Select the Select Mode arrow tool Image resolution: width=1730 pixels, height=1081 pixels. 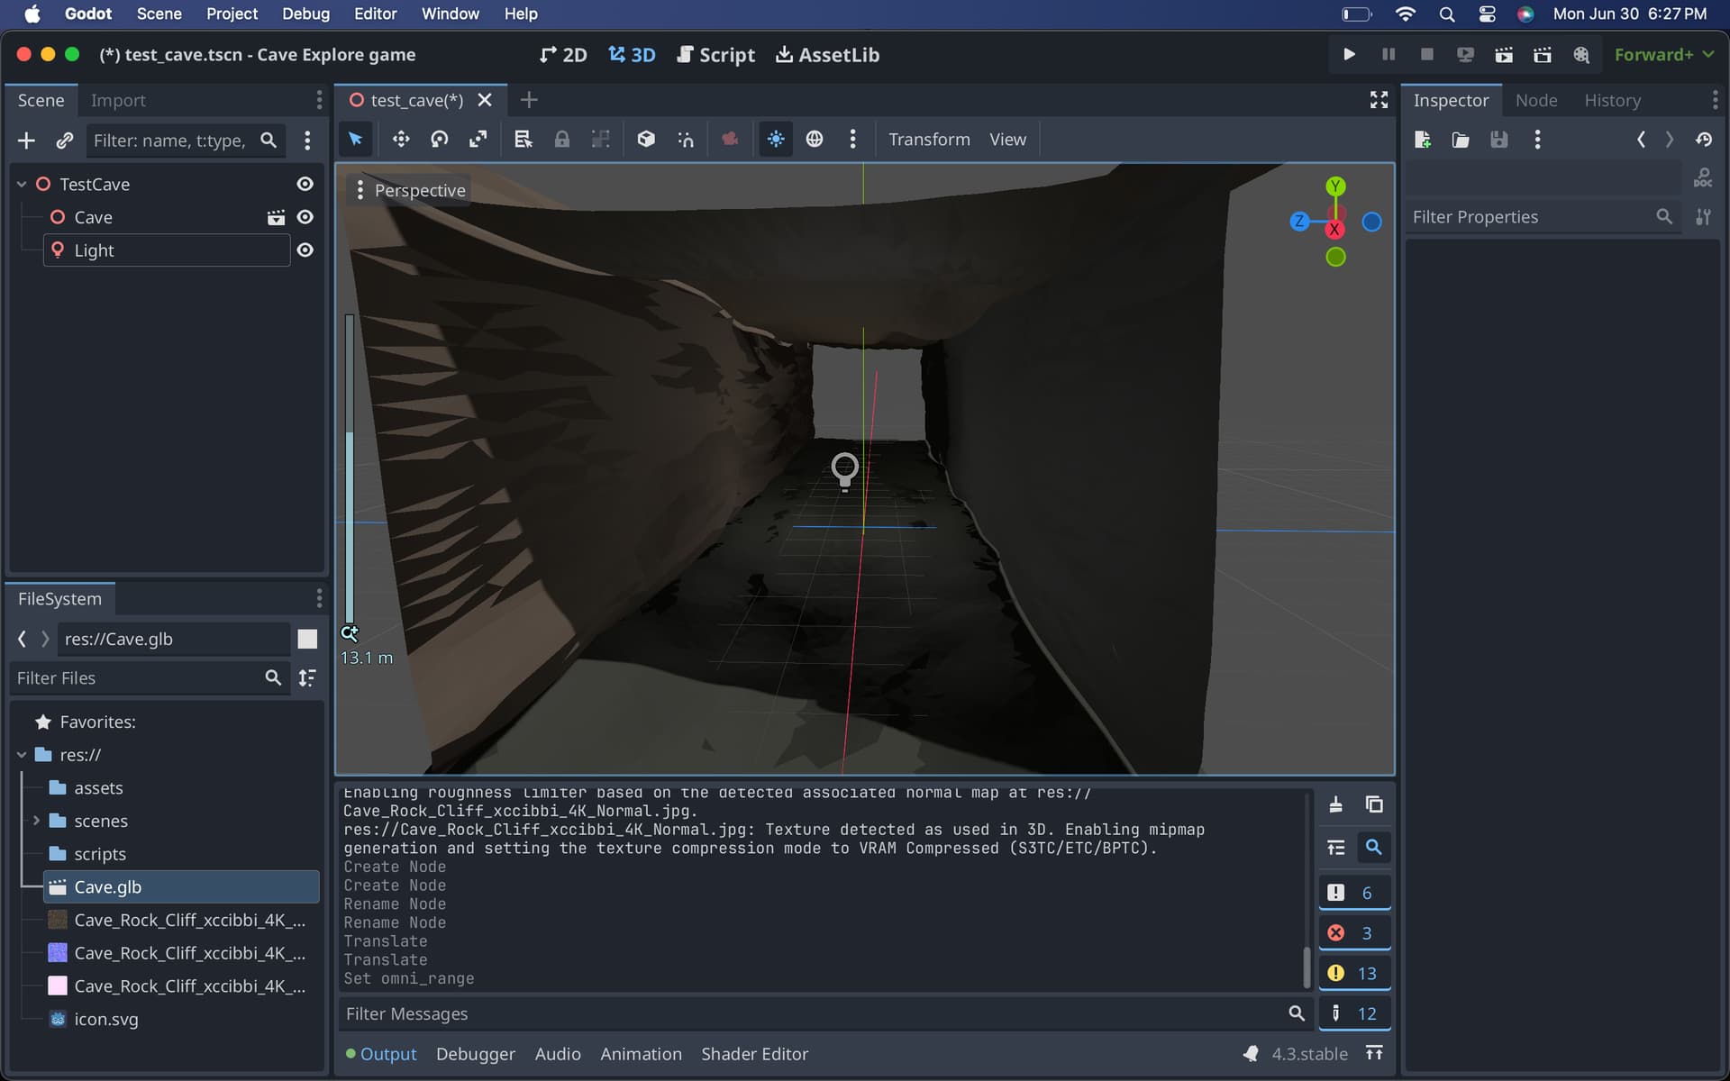pos(355,139)
